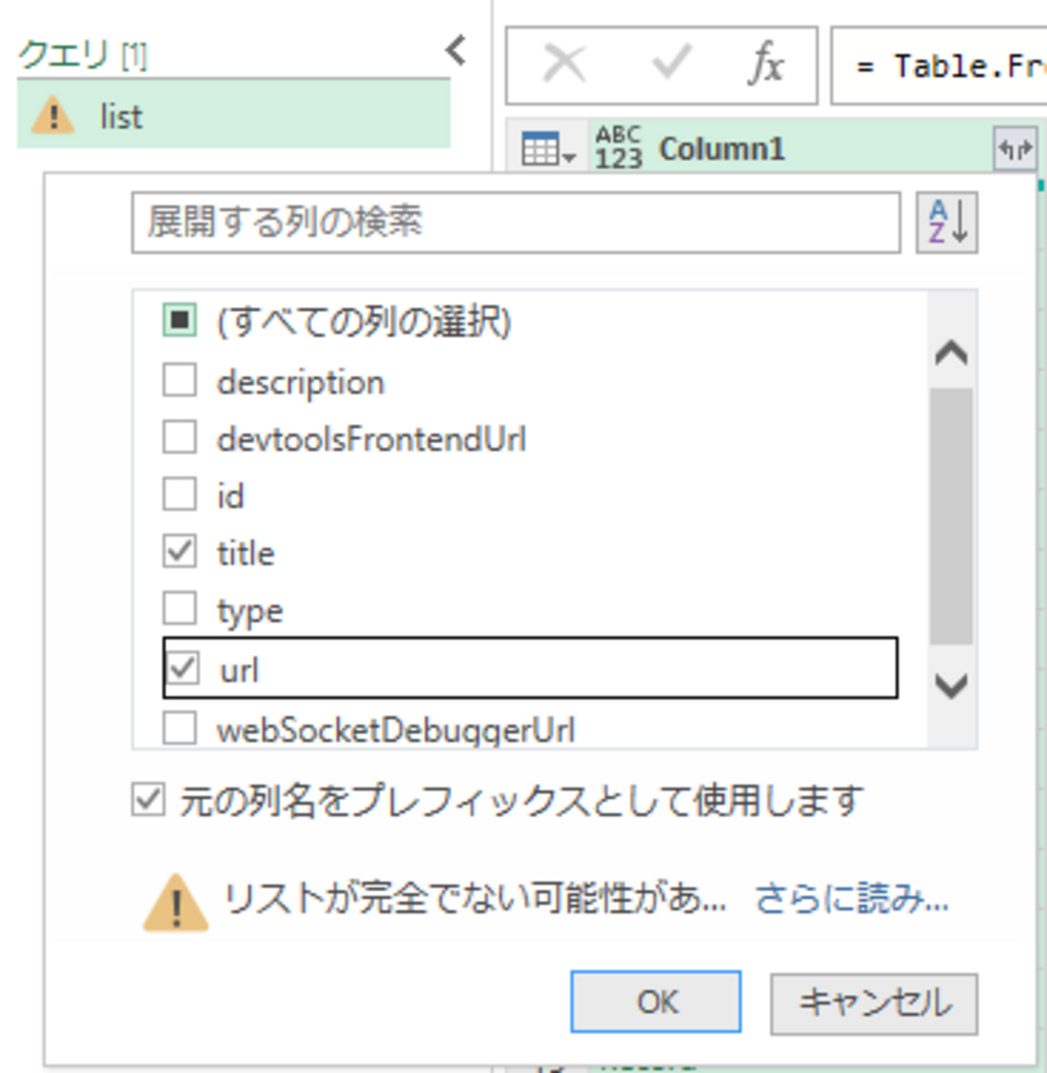Click the ABC 123 data type icon
Screen dimensions: 1047x1073
point(619,148)
